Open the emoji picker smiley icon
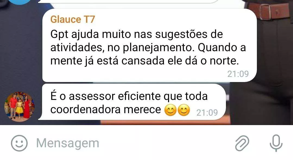The image size is (293, 160). [x=19, y=143]
